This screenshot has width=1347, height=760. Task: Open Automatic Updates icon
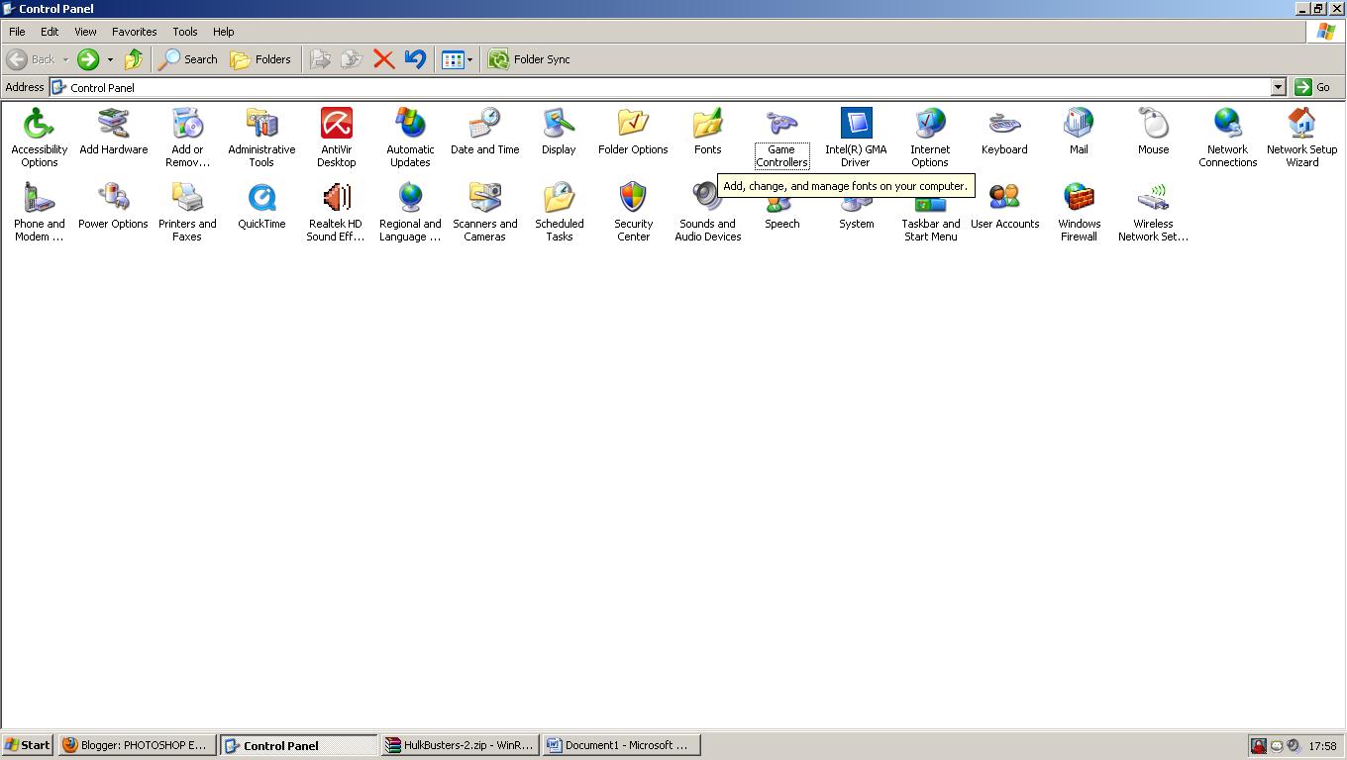410,124
